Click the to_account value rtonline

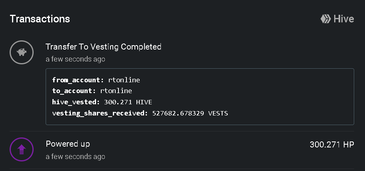pos(116,91)
